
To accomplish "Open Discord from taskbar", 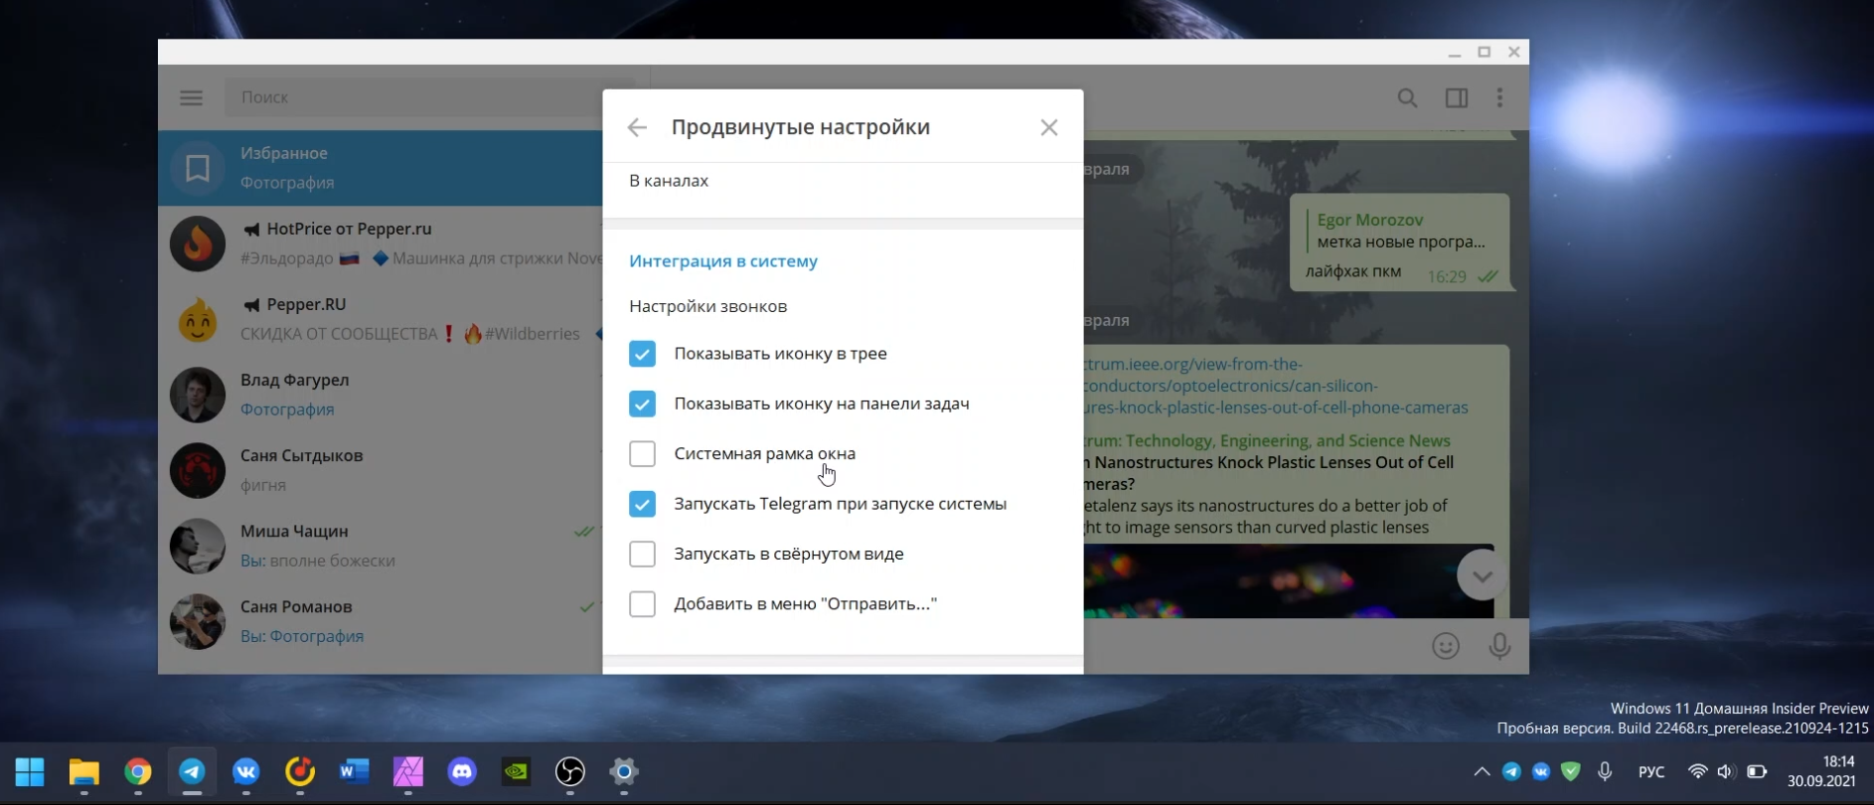I will (x=462, y=771).
